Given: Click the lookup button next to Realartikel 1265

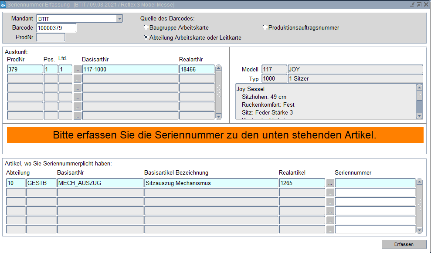Looking at the screenshot, I should click(330, 183).
